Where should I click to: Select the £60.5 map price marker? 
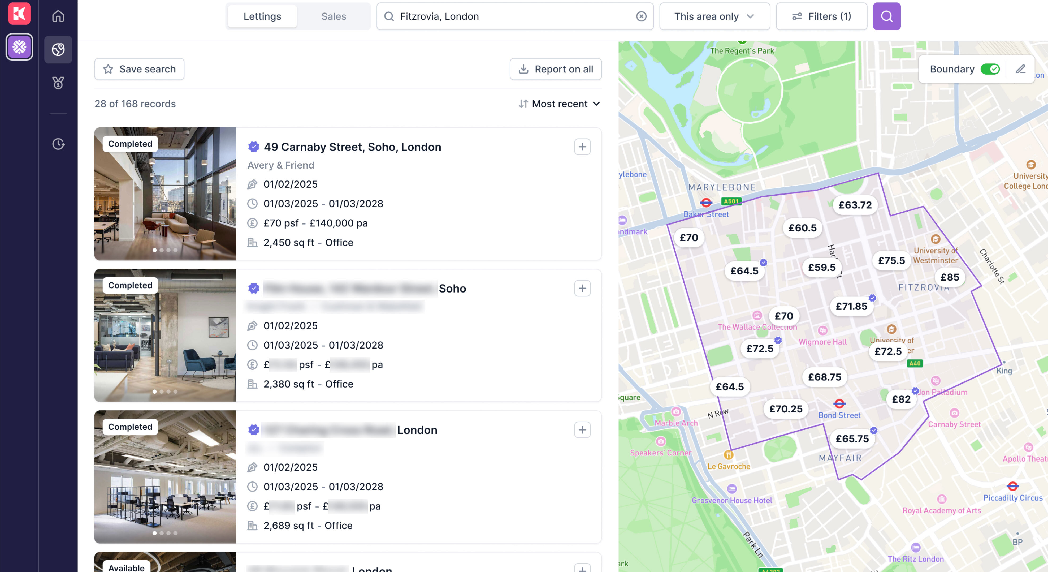tap(802, 228)
